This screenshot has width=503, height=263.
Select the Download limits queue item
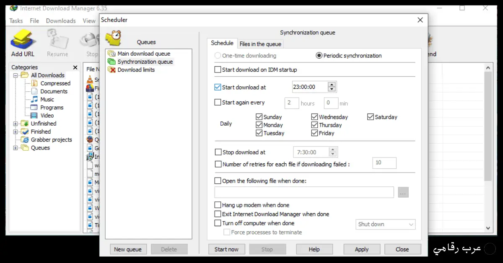click(136, 70)
